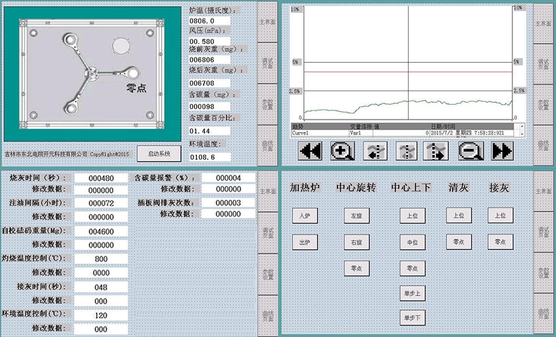Zoom out of chart with minus magnifier
The image size is (556, 337).
point(470,151)
